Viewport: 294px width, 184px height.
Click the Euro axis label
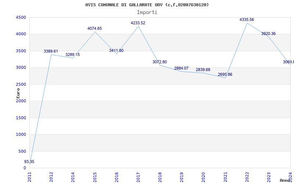click(x=18, y=93)
